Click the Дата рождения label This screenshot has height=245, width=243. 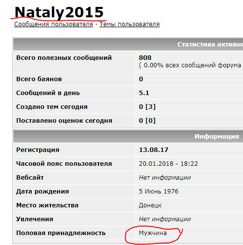pyautogui.click(x=43, y=192)
